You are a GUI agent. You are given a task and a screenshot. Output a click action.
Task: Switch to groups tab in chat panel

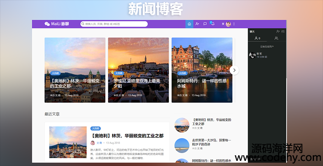(276, 38)
